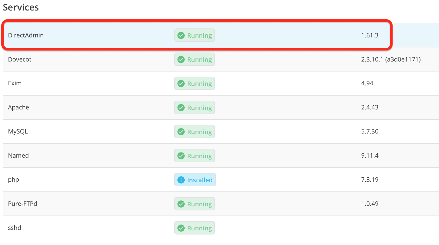
Task: Click the blue info icon for php
Action: (x=181, y=180)
